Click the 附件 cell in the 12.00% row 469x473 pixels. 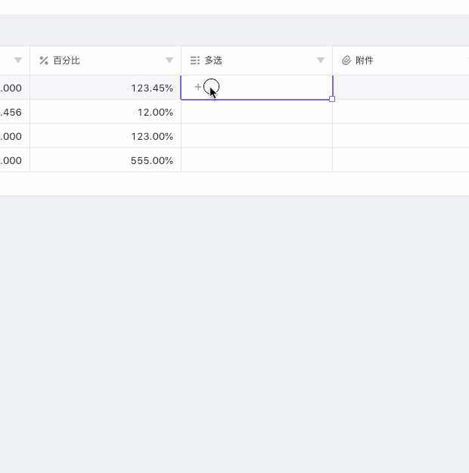(401, 112)
